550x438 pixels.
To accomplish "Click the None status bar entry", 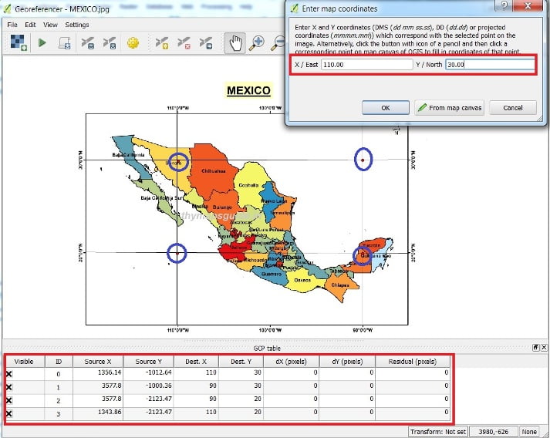I will coord(529,432).
